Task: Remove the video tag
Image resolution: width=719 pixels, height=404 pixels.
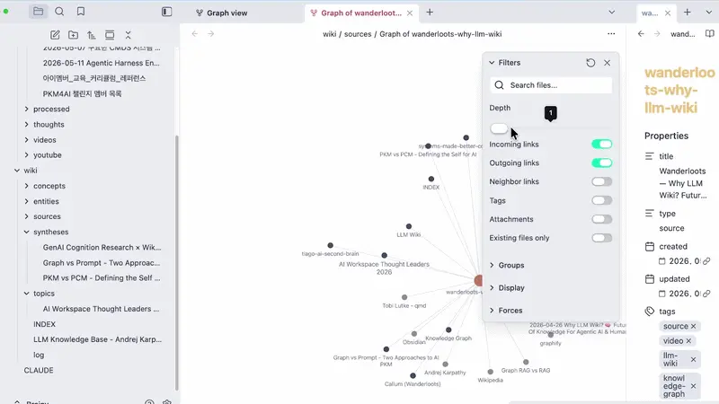Action: pos(688,341)
